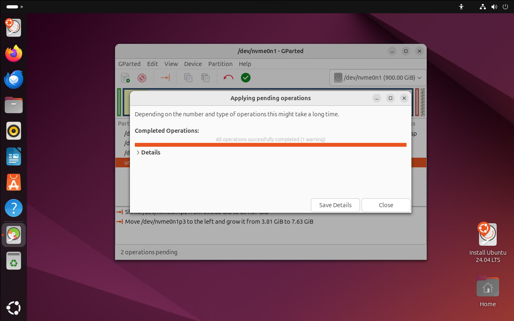Screen dimensions: 514x321
Task: Minimize the GParted main window
Action: pos(392,51)
